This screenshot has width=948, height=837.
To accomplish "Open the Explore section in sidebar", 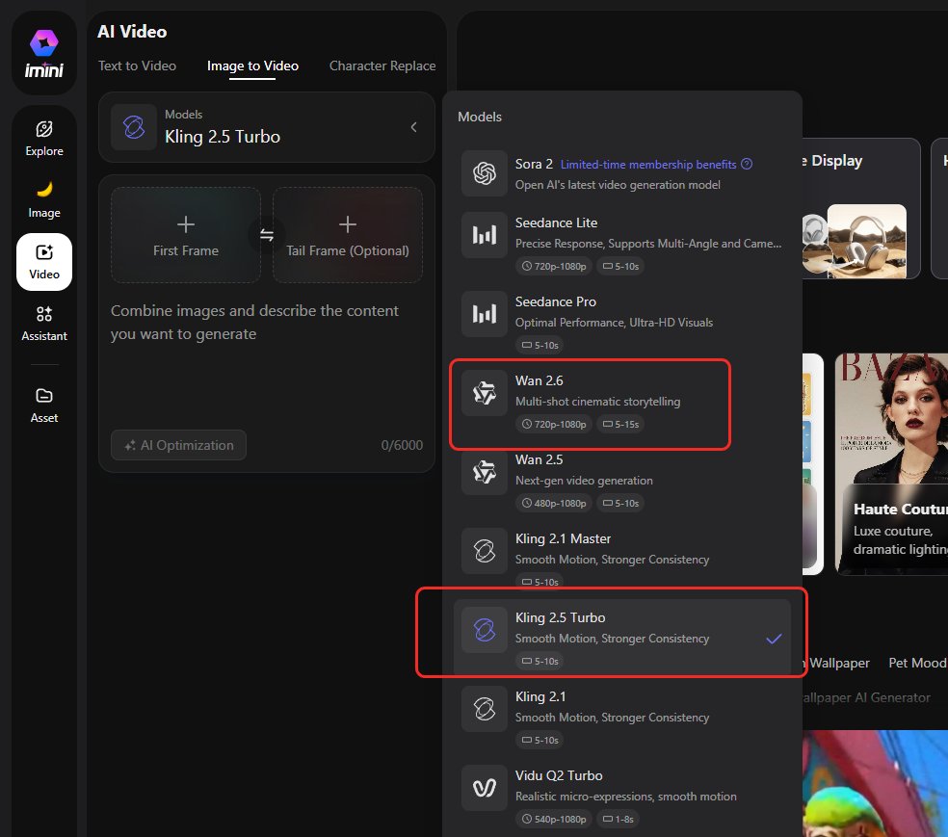I will [44, 138].
